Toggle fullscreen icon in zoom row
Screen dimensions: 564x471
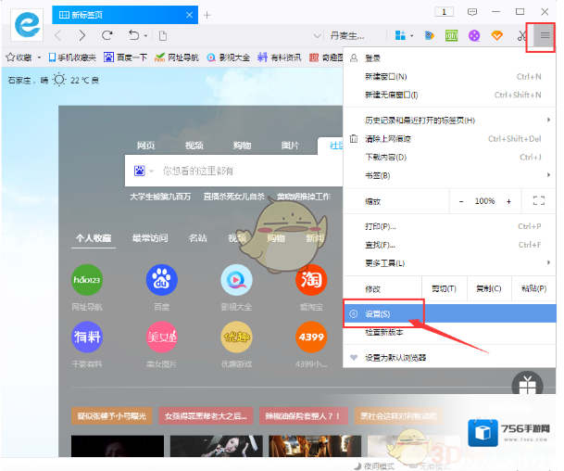[x=538, y=201]
